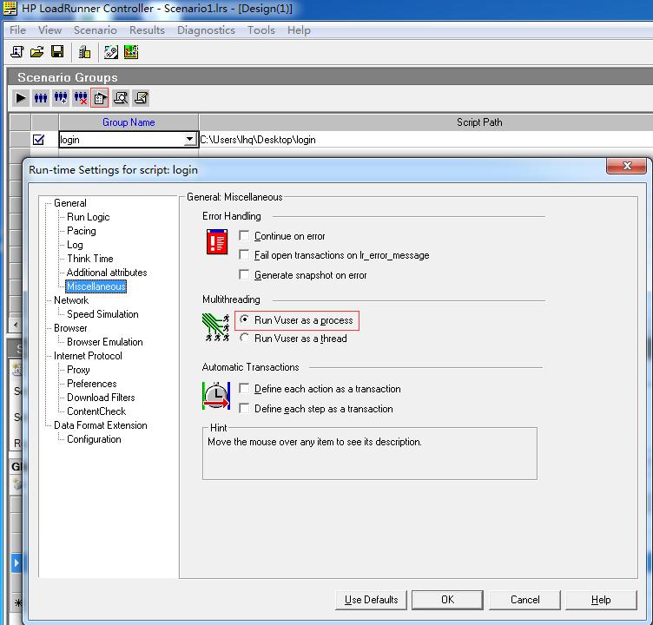653x625 pixels.
Task: Confirm settings with the OK button
Action: [448, 600]
